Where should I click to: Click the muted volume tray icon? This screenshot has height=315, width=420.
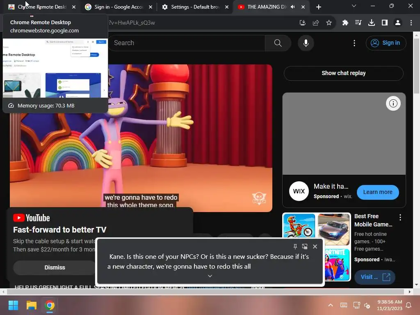click(367, 305)
